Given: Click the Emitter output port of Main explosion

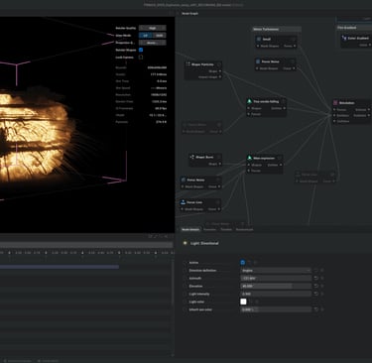Looking at the screenshot, I should pyautogui.click(x=281, y=165).
